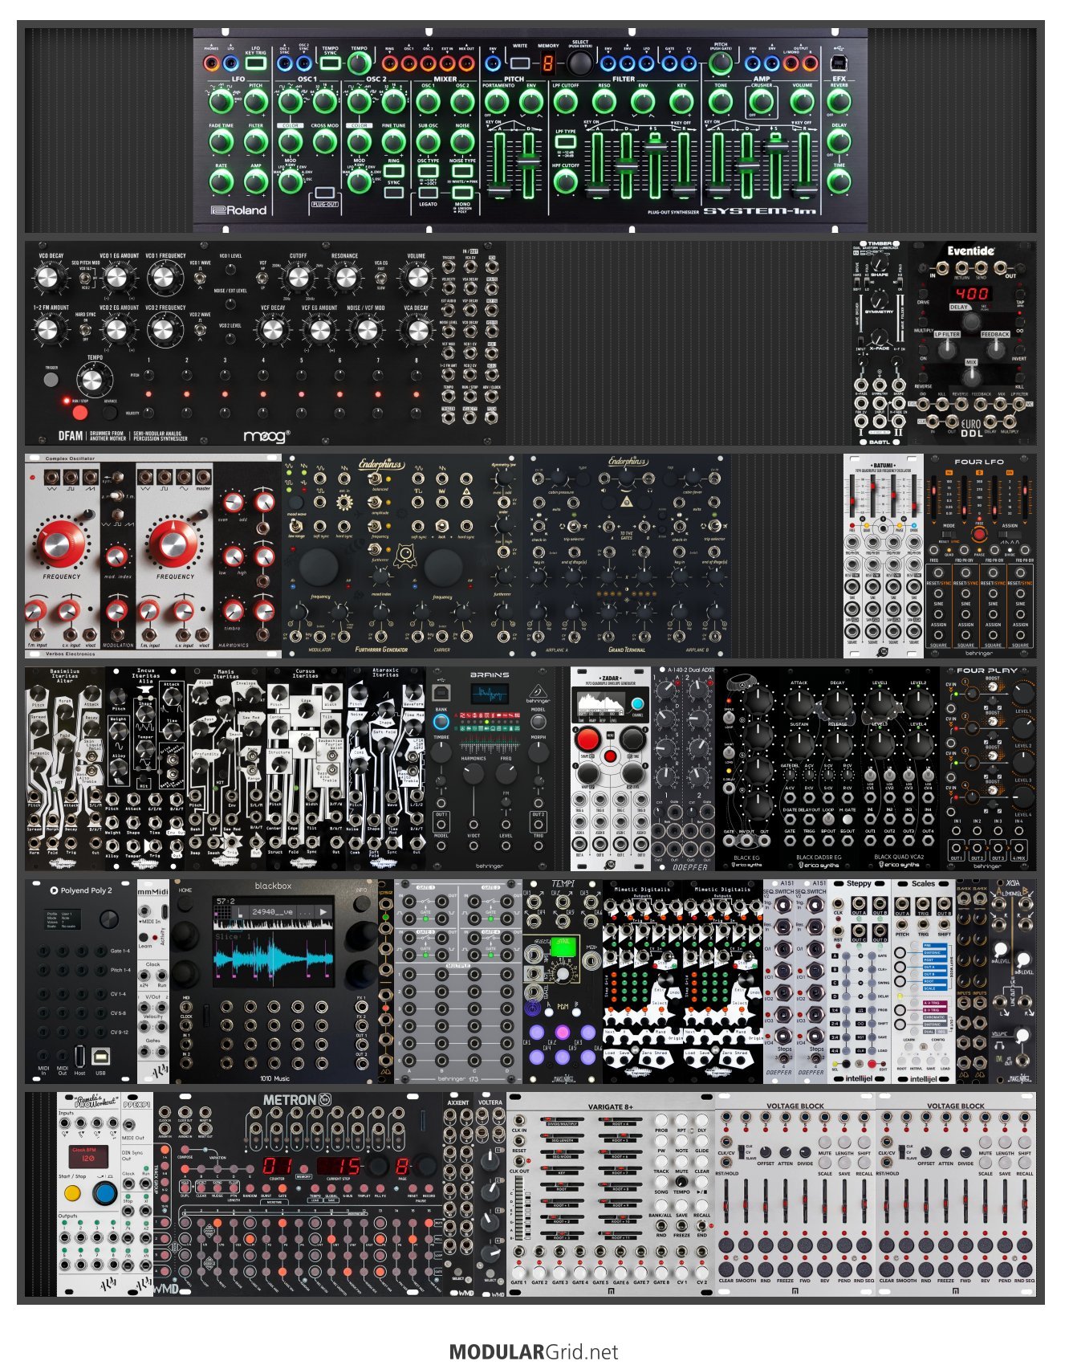1069x1369 pixels.
Task: Select the Polyend Poly 2 module
Action: (x=81, y=982)
